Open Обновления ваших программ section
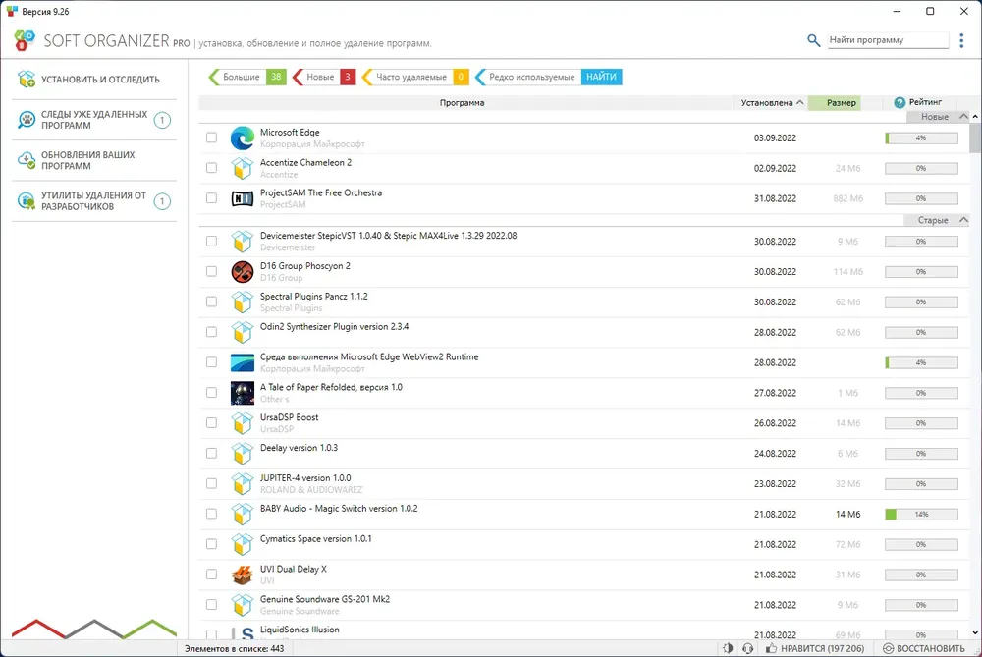This screenshot has height=657, width=982. (x=94, y=160)
